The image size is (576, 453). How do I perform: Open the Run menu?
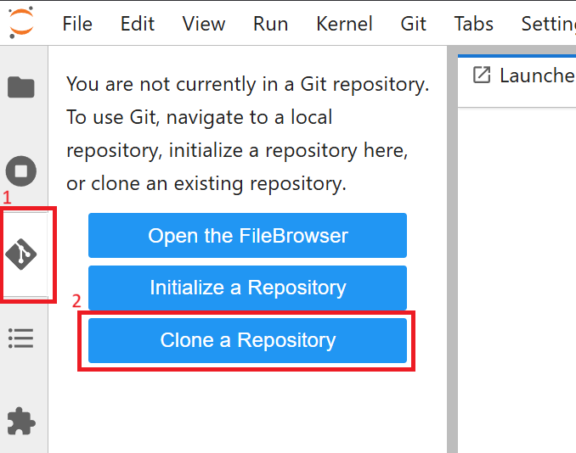click(270, 23)
